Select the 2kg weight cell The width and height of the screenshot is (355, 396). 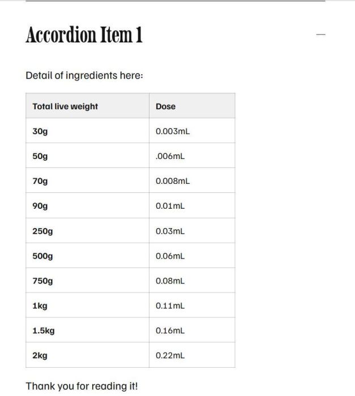(x=40, y=355)
